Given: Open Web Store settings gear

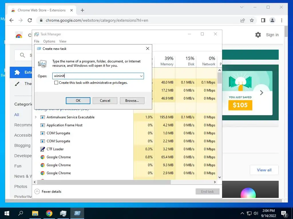Looking at the screenshot, I should 258,35.
